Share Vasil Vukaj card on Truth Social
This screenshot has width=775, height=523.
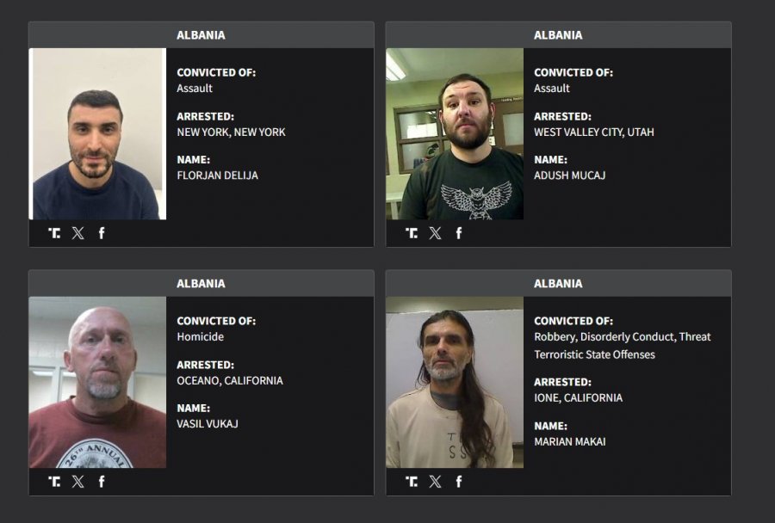(54, 482)
